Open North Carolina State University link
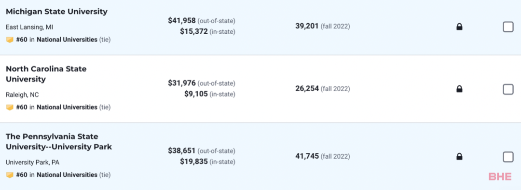521x190 pixels. [x=46, y=74]
